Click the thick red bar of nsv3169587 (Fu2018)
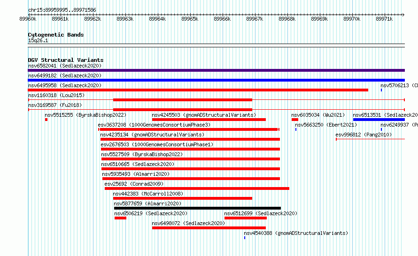The width and height of the screenshot is (418, 256). coord(183,110)
